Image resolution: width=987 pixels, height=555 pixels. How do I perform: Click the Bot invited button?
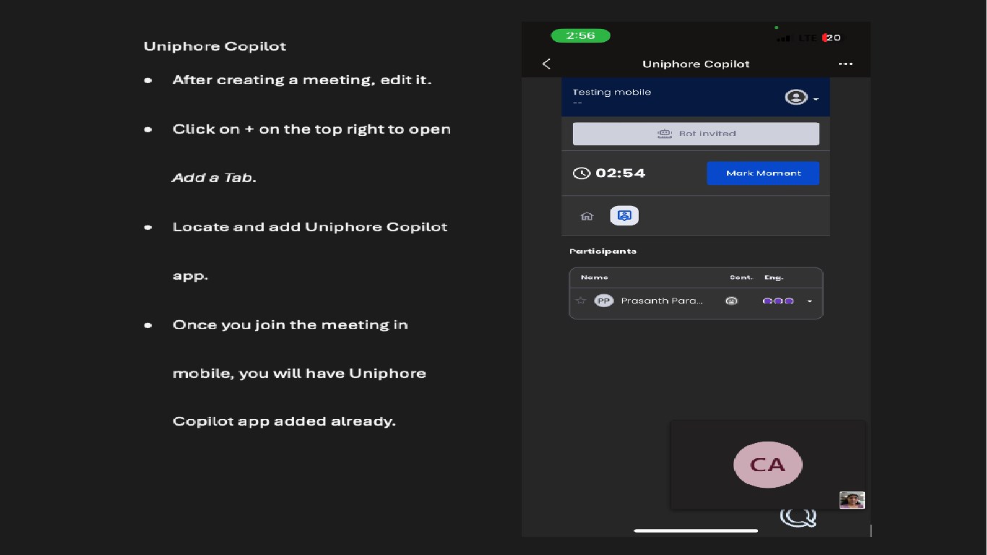[x=696, y=134]
